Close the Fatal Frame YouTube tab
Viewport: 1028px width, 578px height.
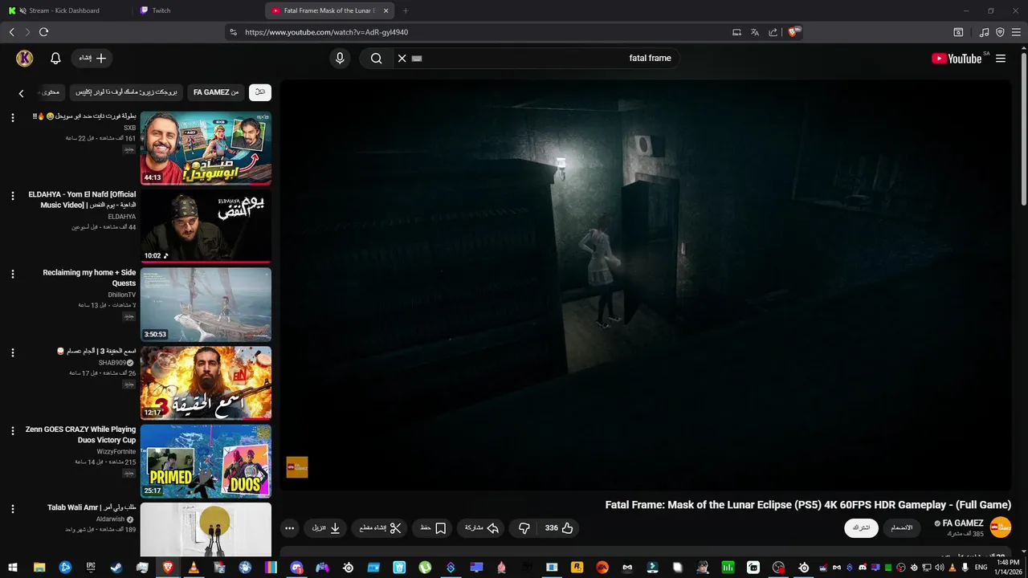(x=386, y=10)
